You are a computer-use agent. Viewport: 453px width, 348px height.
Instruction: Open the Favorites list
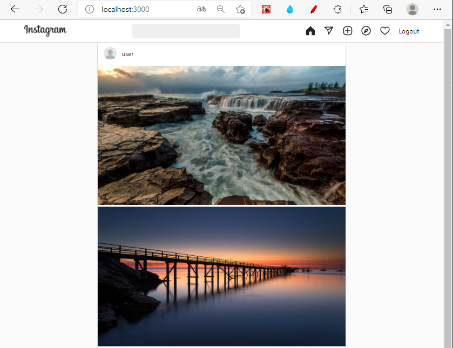click(x=364, y=9)
